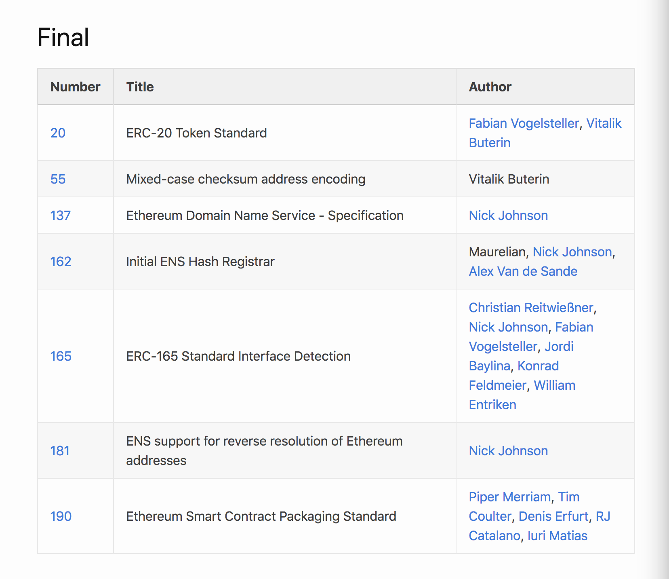Click the Alex Van de Sande author link
Viewport: 669px width, 579px height.
pos(523,271)
